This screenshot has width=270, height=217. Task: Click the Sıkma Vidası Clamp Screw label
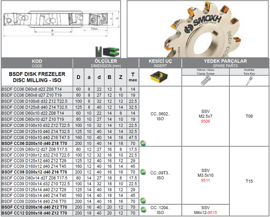point(206,72)
